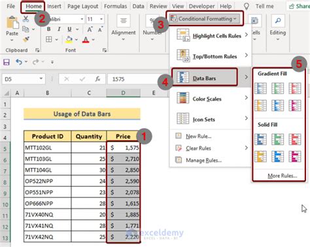Click the Share button
Image resolution: width=310 pixels, height=247 pixels.
pos(299,7)
